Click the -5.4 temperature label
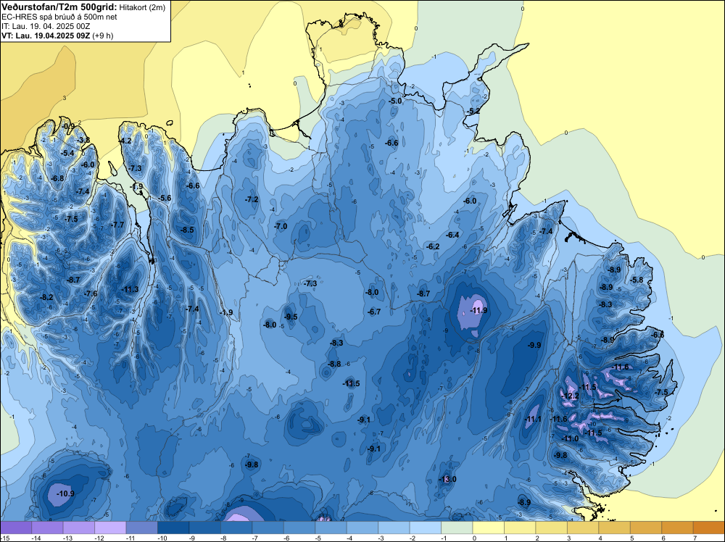The image size is (725, 542). click(67, 153)
